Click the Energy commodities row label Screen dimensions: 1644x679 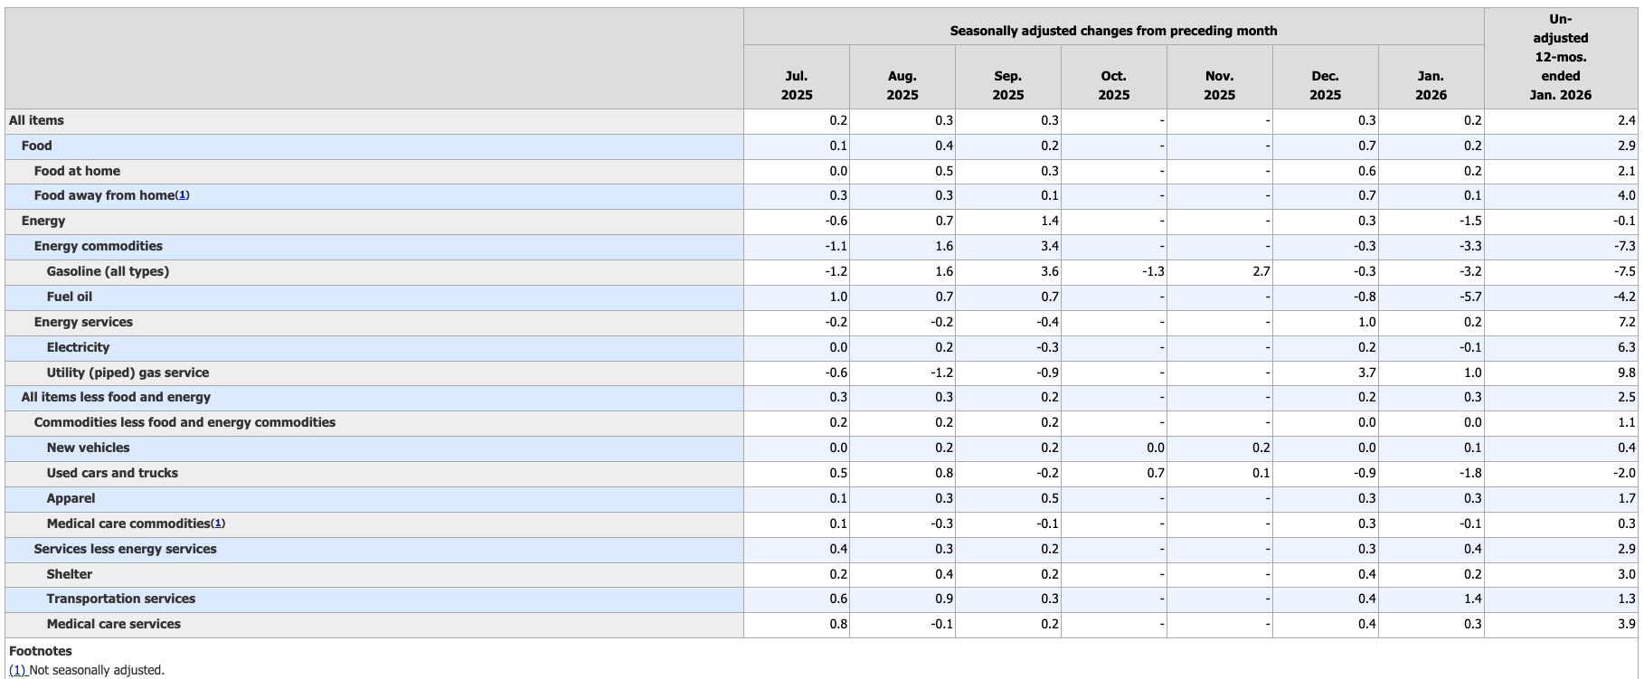point(99,246)
